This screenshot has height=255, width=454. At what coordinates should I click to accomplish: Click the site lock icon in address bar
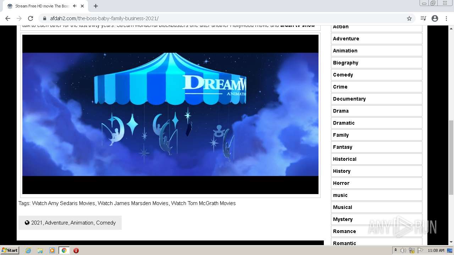point(45,18)
